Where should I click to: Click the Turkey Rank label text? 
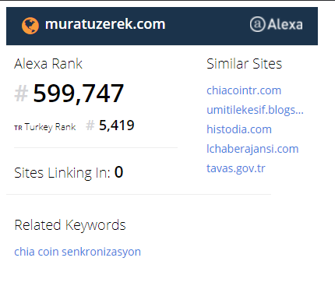pyautogui.click(x=51, y=127)
